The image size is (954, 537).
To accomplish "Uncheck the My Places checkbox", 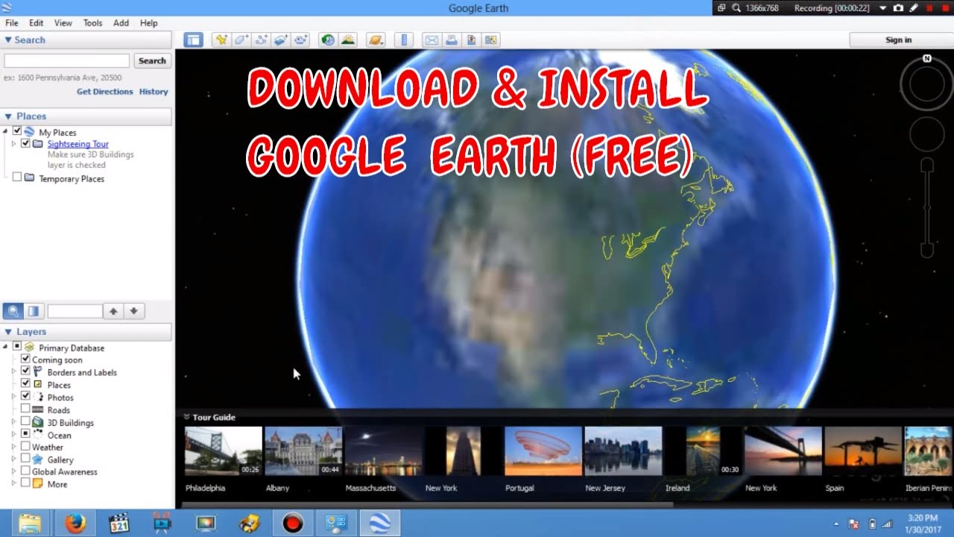I will coord(17,131).
